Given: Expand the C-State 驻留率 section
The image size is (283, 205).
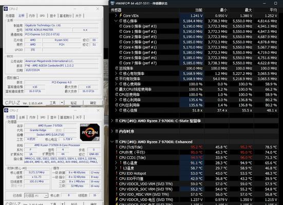Looking at the screenshot, I should tap(112, 121).
